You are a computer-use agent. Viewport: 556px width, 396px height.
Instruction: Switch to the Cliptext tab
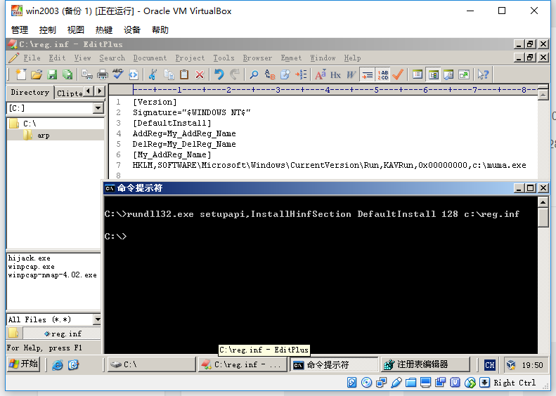point(70,93)
